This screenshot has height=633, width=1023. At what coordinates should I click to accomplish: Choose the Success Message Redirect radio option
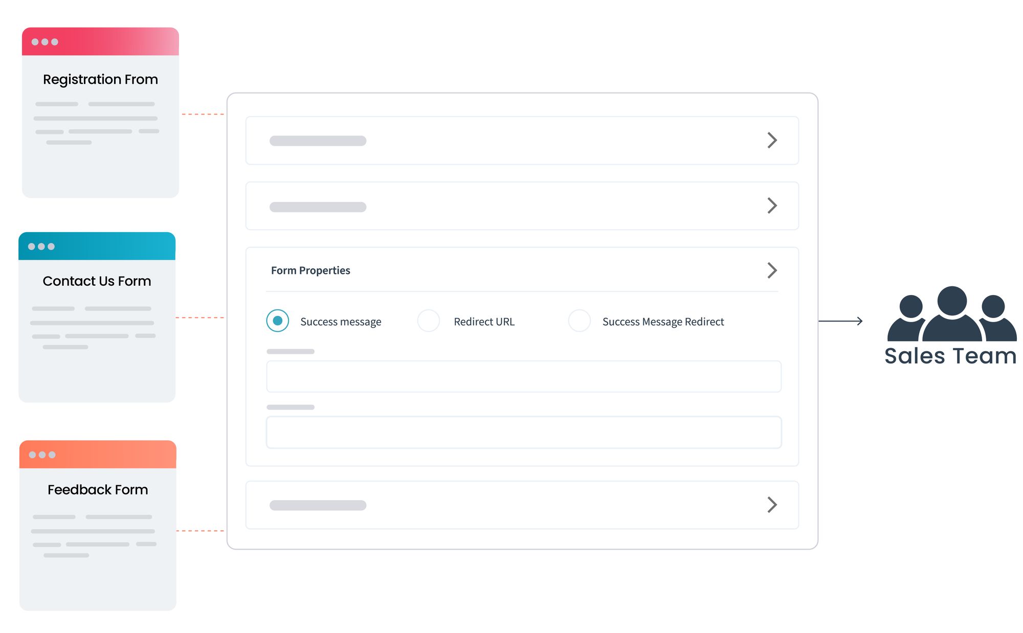click(580, 321)
